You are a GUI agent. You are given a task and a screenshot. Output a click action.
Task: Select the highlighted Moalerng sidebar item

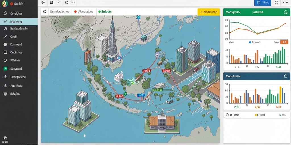[x=18, y=22]
